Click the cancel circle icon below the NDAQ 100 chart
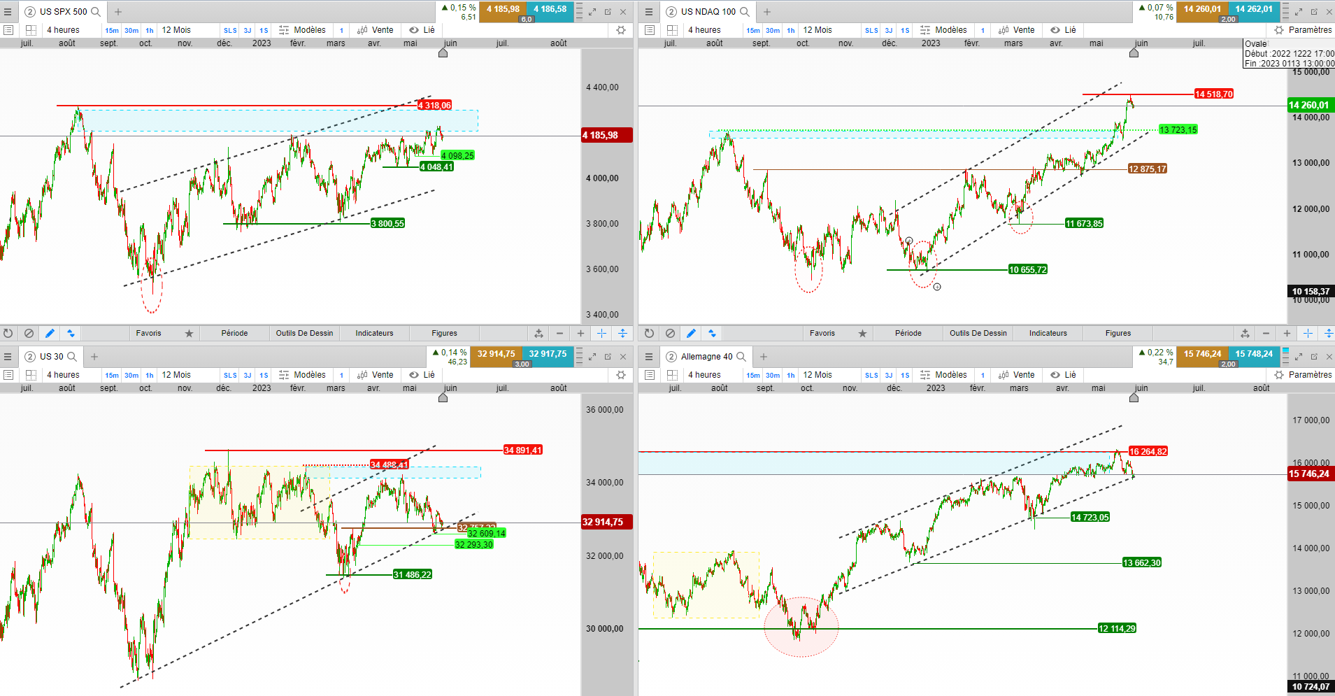This screenshot has height=696, width=1335. (670, 334)
